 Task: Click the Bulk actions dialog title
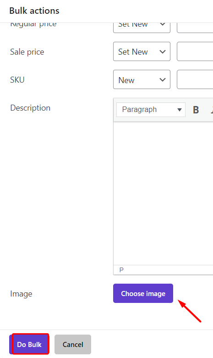(34, 11)
